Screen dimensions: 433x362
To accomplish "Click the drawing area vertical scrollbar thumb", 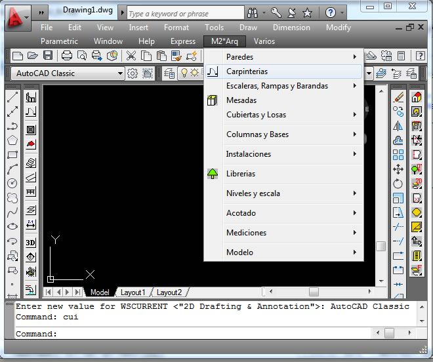I will [381, 247].
